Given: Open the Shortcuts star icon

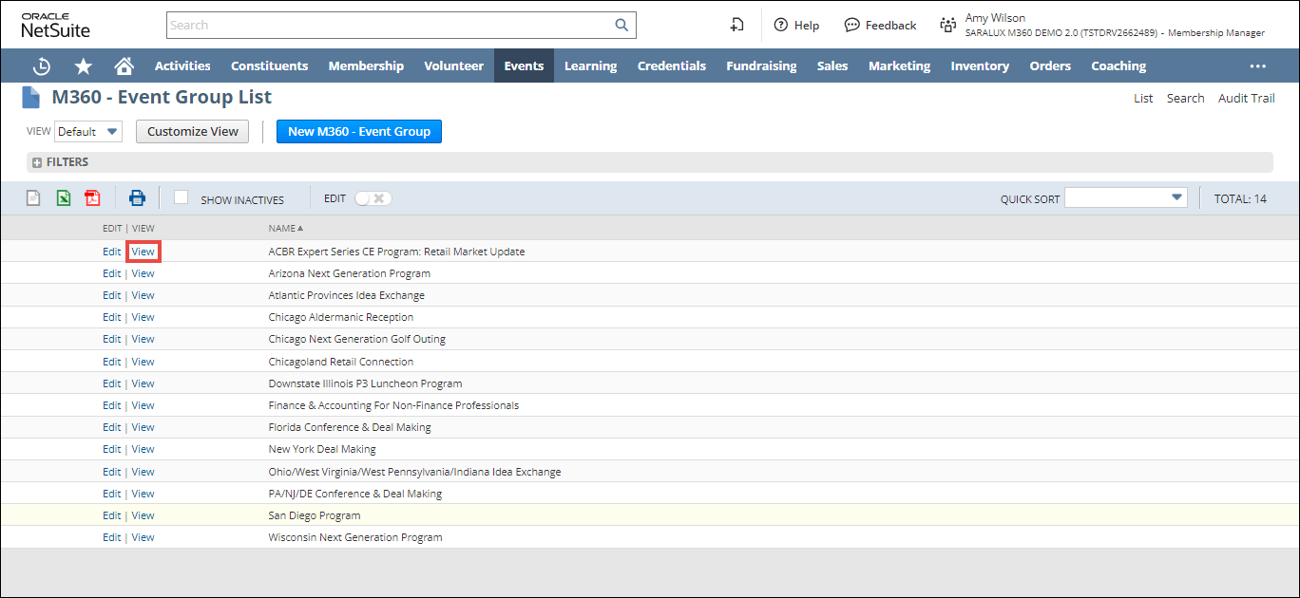Looking at the screenshot, I should pos(84,66).
